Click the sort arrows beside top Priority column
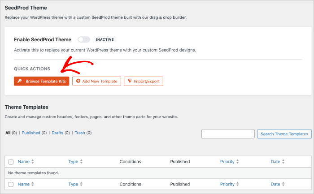The height and width of the screenshot is (194, 314). (238, 162)
